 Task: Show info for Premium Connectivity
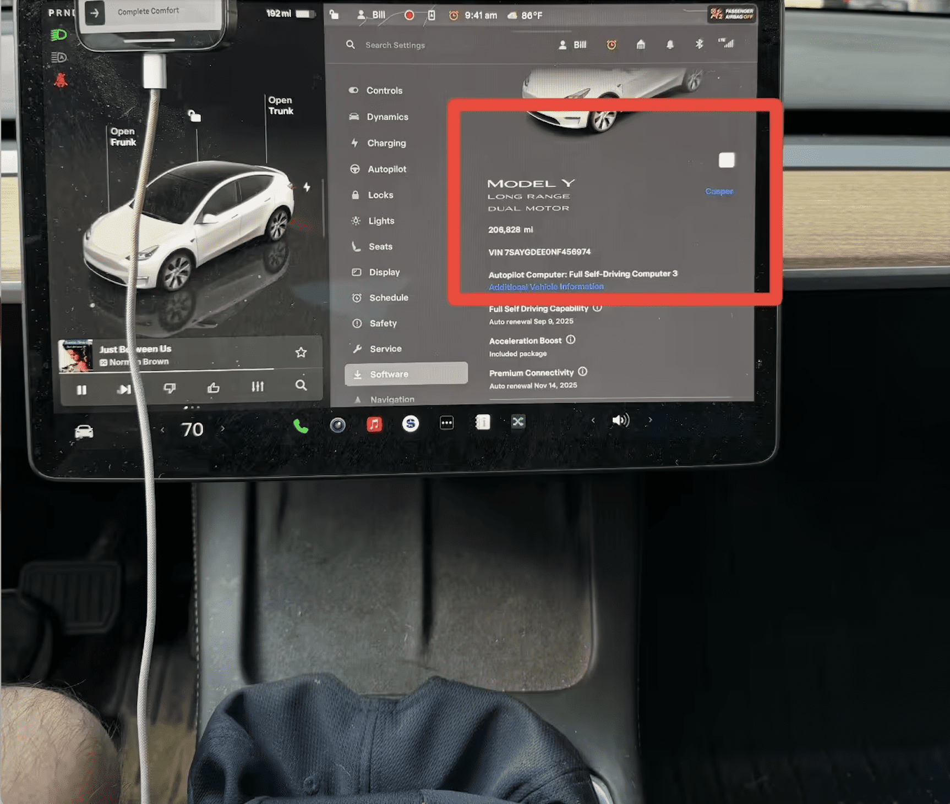pyautogui.click(x=583, y=372)
